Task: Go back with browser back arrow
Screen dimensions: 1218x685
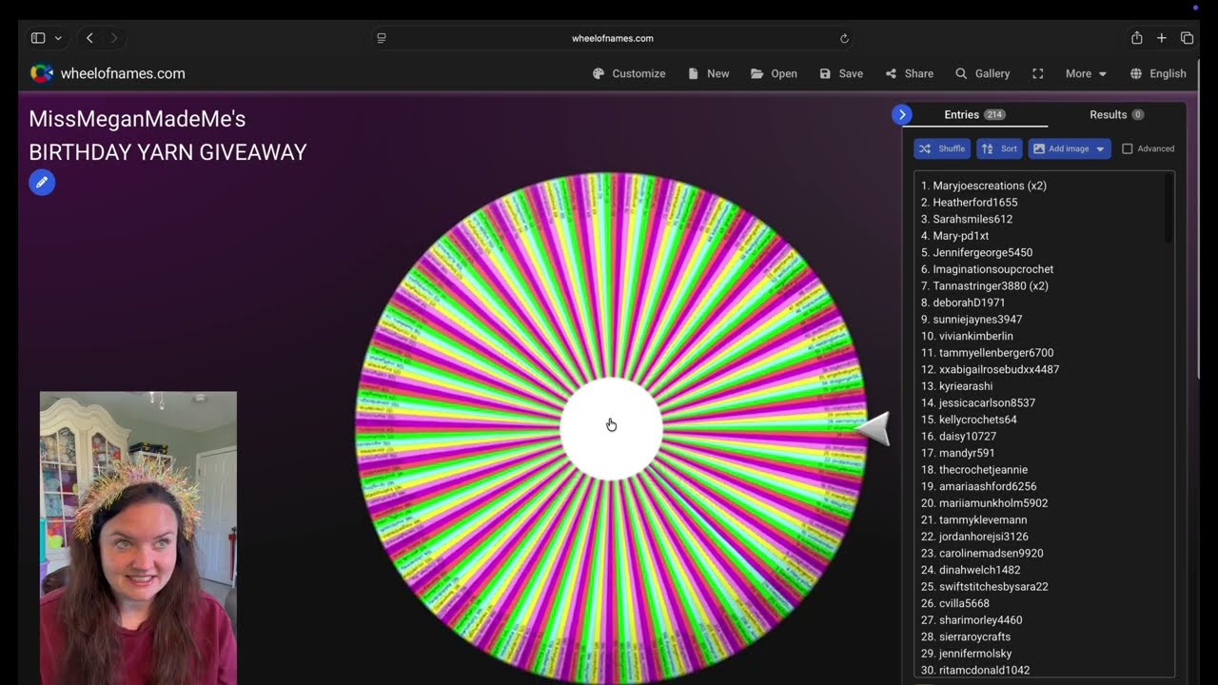Action: pyautogui.click(x=89, y=38)
